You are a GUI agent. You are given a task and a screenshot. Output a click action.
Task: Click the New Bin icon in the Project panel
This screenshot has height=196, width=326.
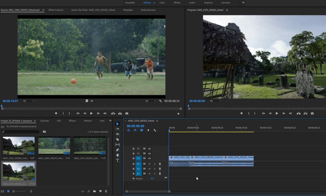point(94,191)
